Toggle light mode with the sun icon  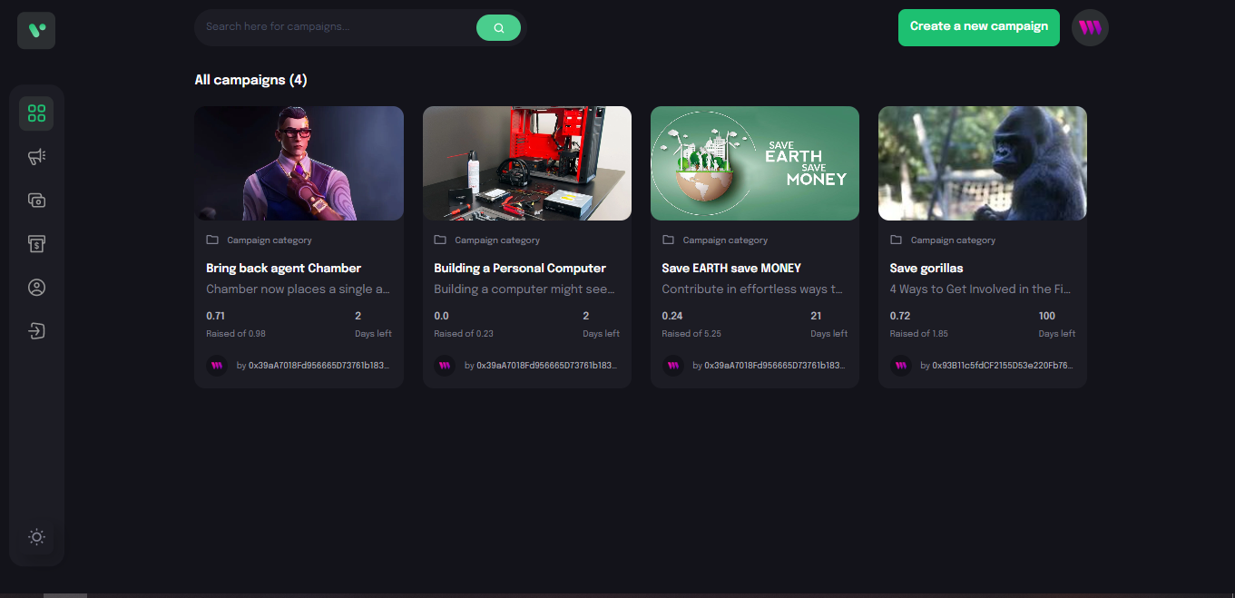(36, 536)
